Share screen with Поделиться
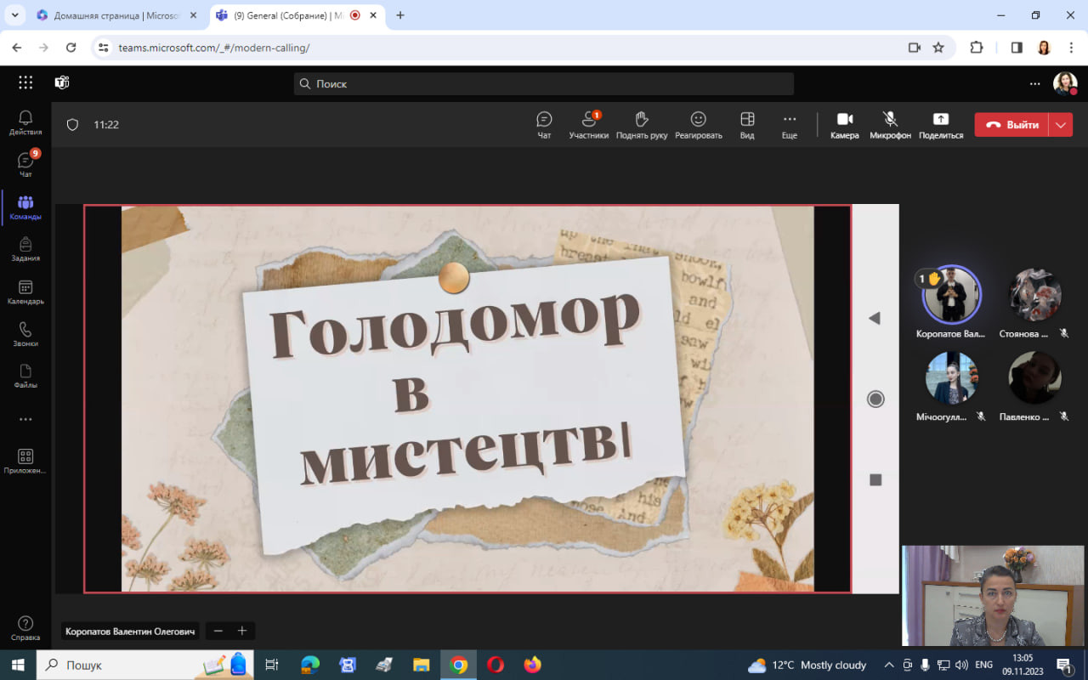 coord(940,124)
